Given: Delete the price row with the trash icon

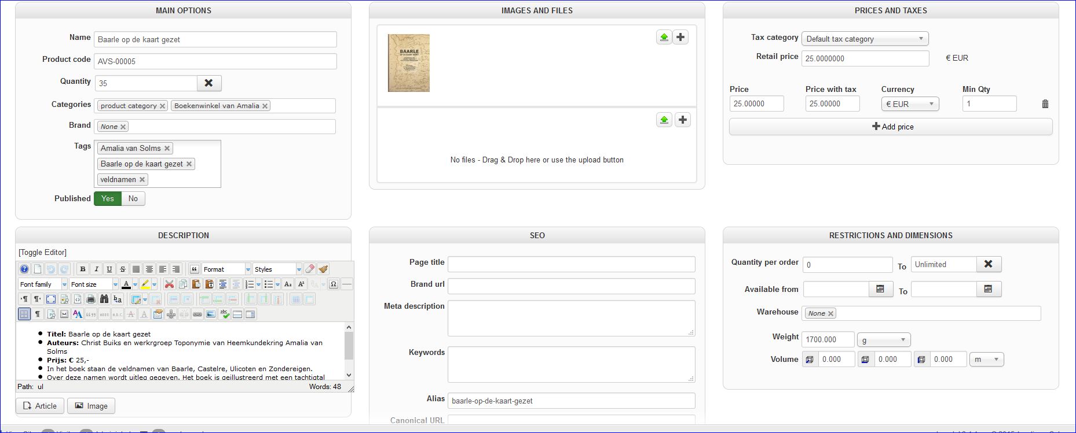Looking at the screenshot, I should pos(1045,104).
